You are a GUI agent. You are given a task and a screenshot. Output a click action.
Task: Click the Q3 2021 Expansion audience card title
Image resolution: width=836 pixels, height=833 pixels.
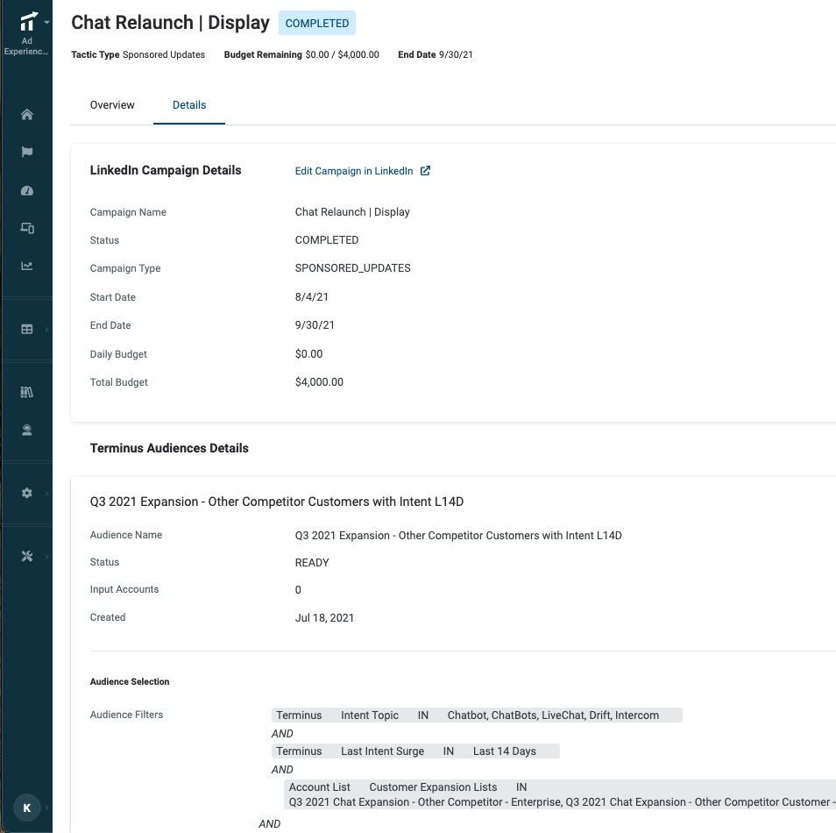tap(277, 502)
